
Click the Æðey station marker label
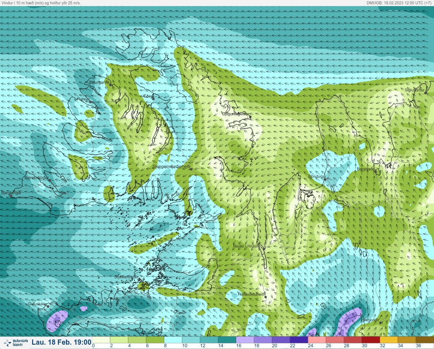[x=148, y=96]
